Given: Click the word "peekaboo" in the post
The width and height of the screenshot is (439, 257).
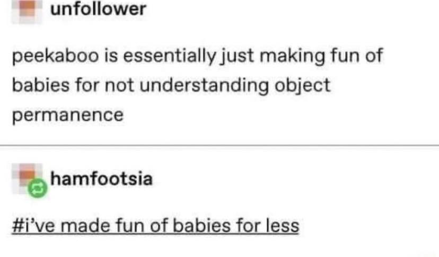Looking at the screenshot, I should click(56, 56).
